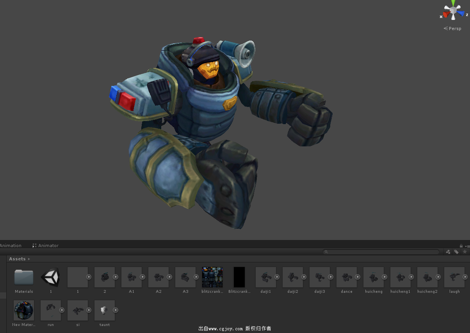Viewport: 470px width, 333px height.
Task: Toggle the Persp projection label
Action: click(452, 28)
